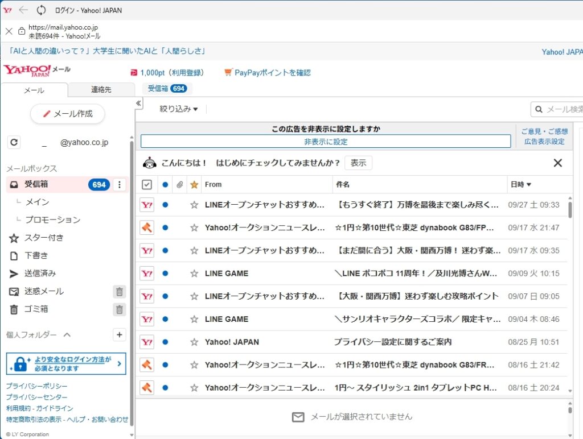The height and width of the screenshot is (439, 583).
Task: Close the こんにちは notification banner
Action: point(557,163)
